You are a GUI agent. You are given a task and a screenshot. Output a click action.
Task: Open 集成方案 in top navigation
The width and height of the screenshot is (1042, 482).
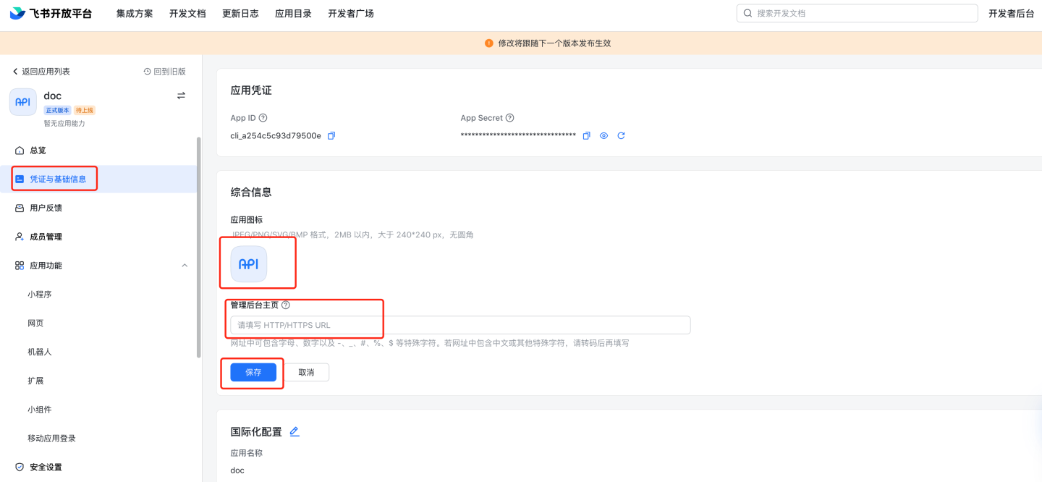coord(135,13)
